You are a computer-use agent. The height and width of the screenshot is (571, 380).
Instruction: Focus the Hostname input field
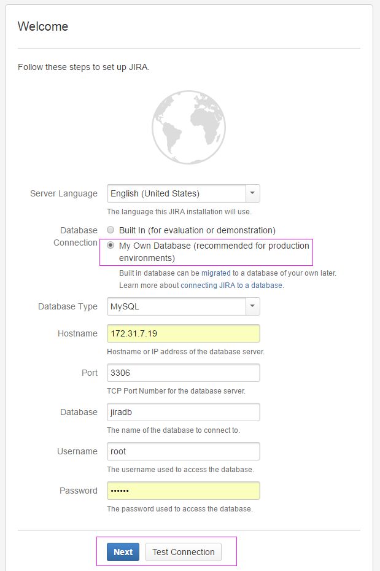[x=184, y=333]
